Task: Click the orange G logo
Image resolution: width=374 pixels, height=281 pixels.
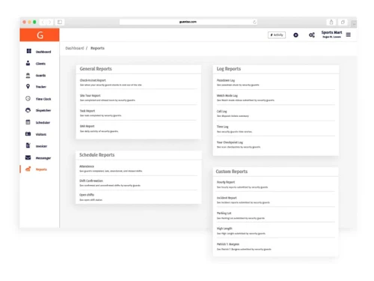Action: click(x=40, y=34)
